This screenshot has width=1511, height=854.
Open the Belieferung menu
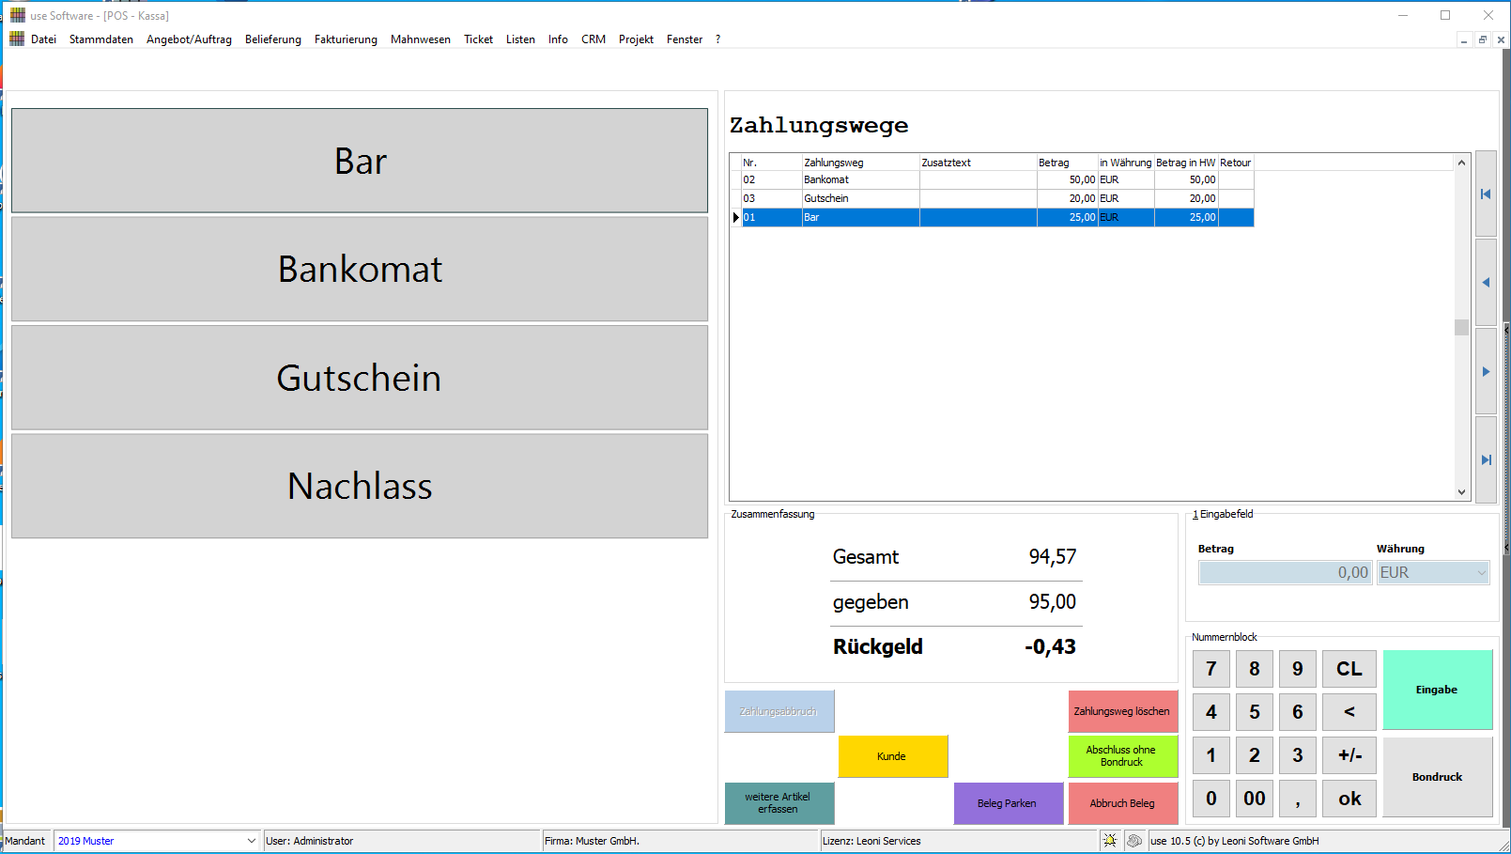[x=273, y=39]
